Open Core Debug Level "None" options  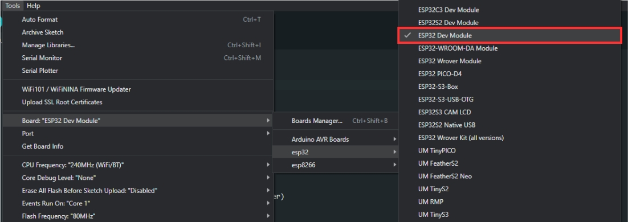click(x=138, y=178)
